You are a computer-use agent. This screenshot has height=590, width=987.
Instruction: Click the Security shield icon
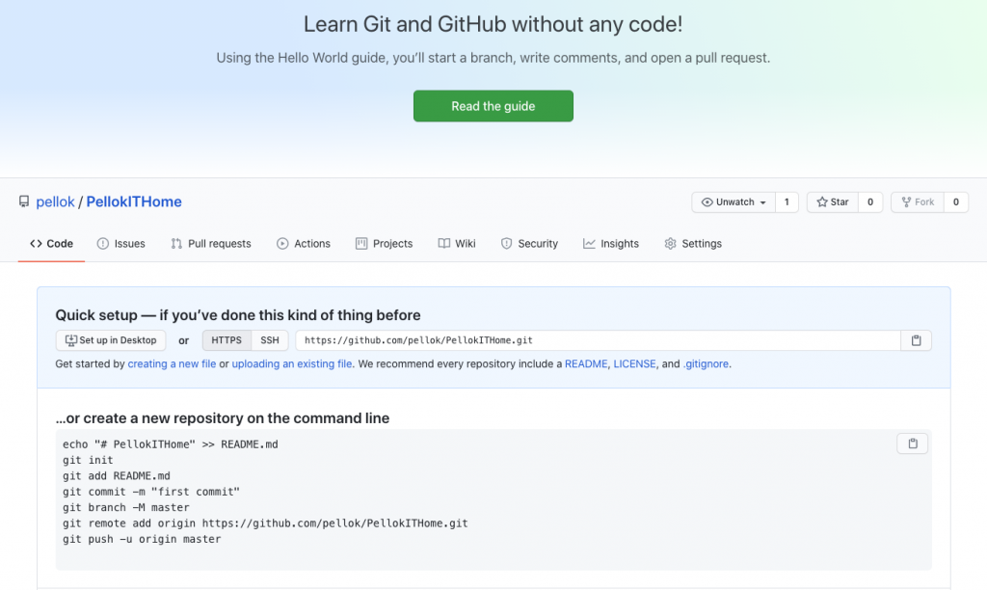pos(506,244)
